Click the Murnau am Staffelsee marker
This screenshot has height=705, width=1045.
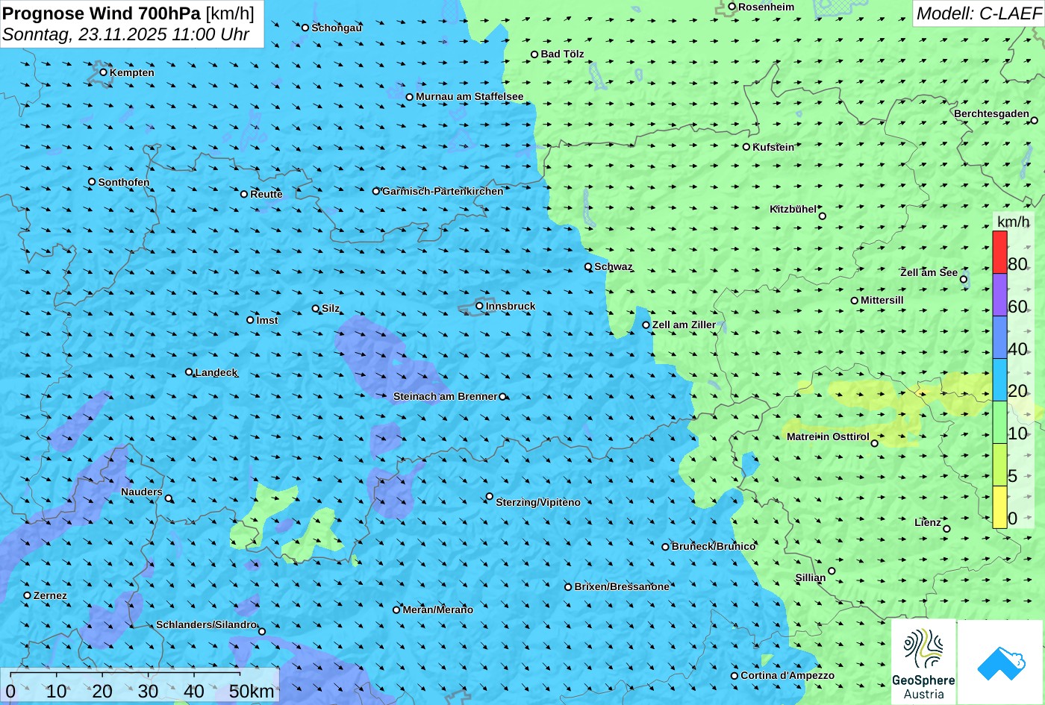[410, 97]
